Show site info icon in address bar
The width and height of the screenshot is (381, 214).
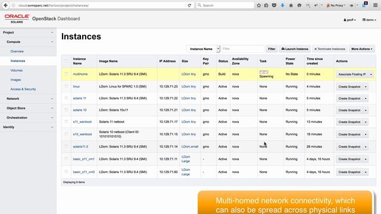[14, 5]
